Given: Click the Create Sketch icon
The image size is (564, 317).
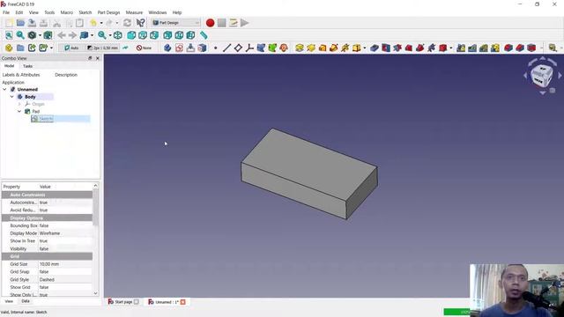Looking at the screenshot, I should pos(179,48).
